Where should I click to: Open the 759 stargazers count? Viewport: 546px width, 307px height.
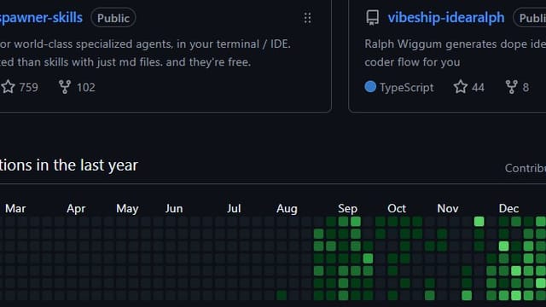[28, 87]
